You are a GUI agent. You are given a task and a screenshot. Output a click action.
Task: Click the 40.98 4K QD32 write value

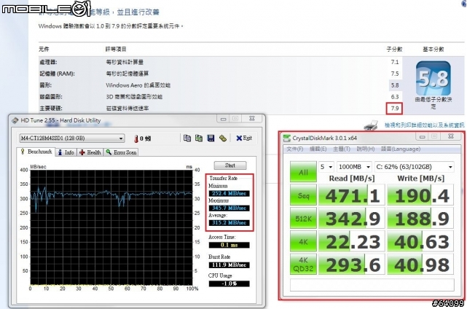(420, 265)
